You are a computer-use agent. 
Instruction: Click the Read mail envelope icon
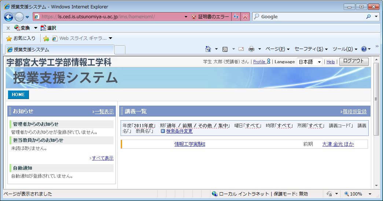pyautogui.click(x=241, y=49)
